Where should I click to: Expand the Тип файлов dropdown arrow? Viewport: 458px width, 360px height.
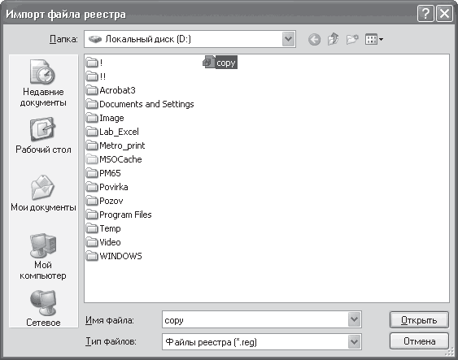tap(355, 341)
